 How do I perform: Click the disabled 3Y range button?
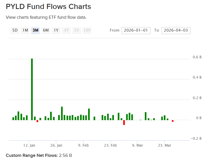(x=66, y=31)
